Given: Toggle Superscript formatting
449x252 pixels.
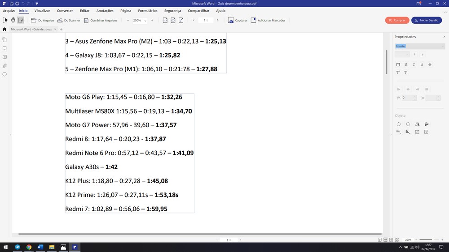Looking at the screenshot, I should (398, 73).
